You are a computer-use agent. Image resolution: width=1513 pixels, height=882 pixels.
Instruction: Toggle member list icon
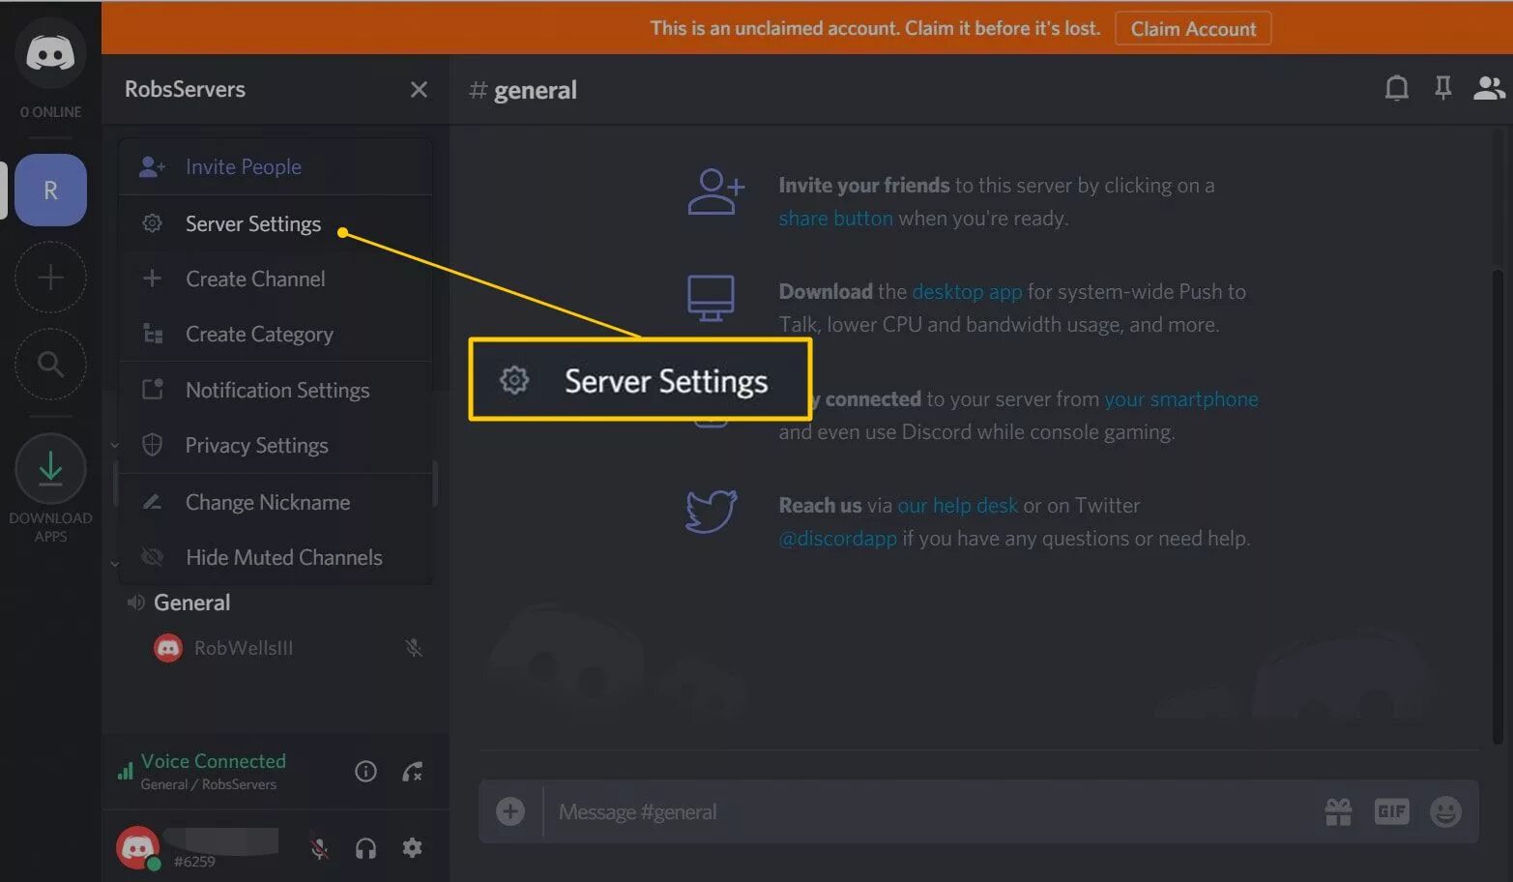click(x=1488, y=88)
